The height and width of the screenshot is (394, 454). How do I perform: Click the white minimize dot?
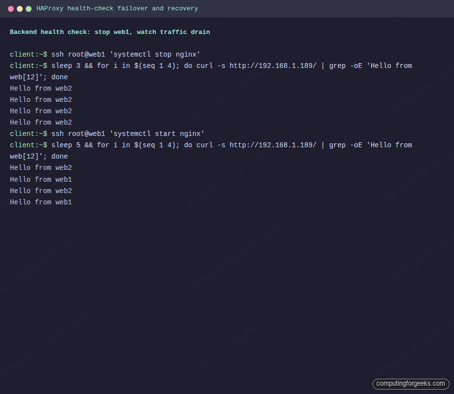click(19, 8)
